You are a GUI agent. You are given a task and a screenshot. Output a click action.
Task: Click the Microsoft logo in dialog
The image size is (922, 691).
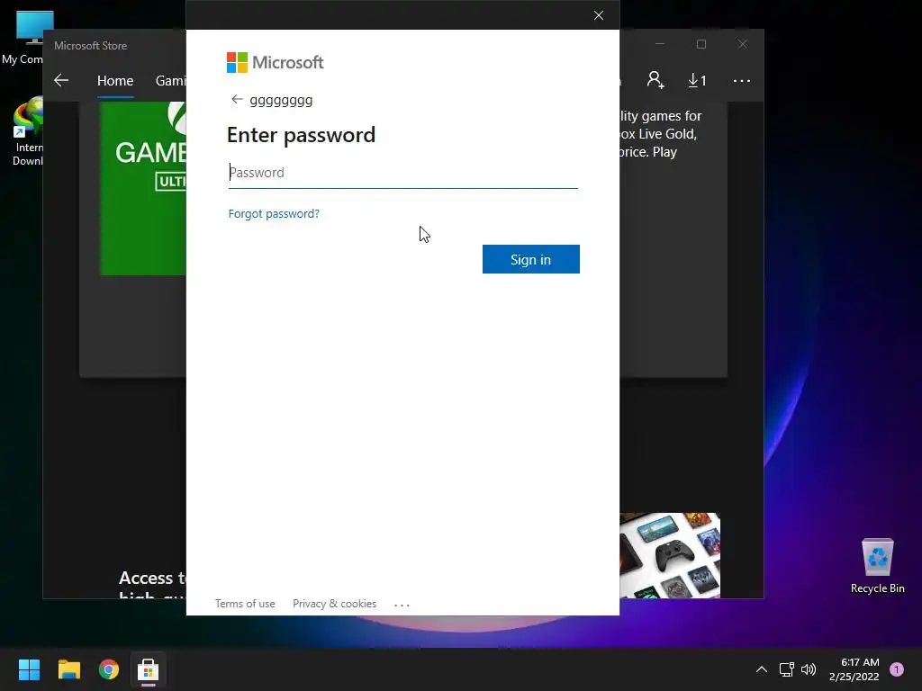(x=276, y=62)
